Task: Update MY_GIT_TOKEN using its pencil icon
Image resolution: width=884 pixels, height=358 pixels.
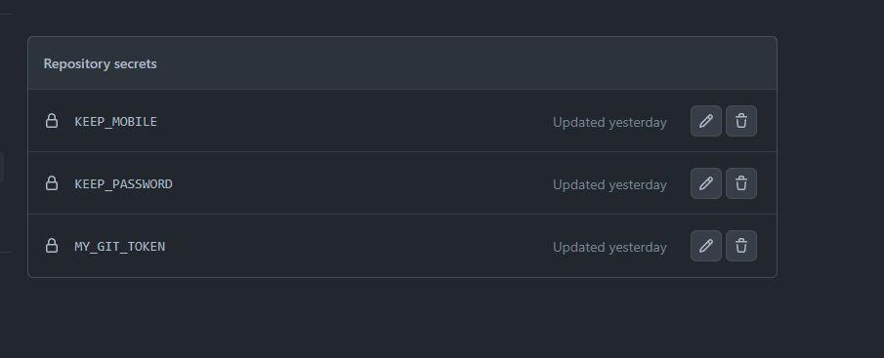Action: click(706, 246)
